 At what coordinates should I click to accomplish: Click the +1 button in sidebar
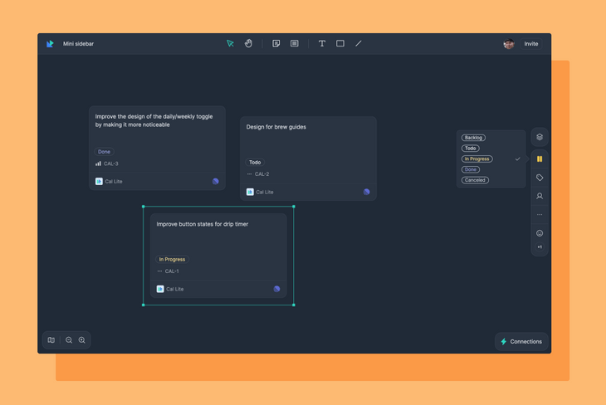540,247
